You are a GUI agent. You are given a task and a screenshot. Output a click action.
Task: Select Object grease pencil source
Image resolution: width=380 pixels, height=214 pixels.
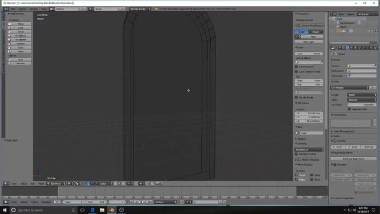(x=316, y=32)
